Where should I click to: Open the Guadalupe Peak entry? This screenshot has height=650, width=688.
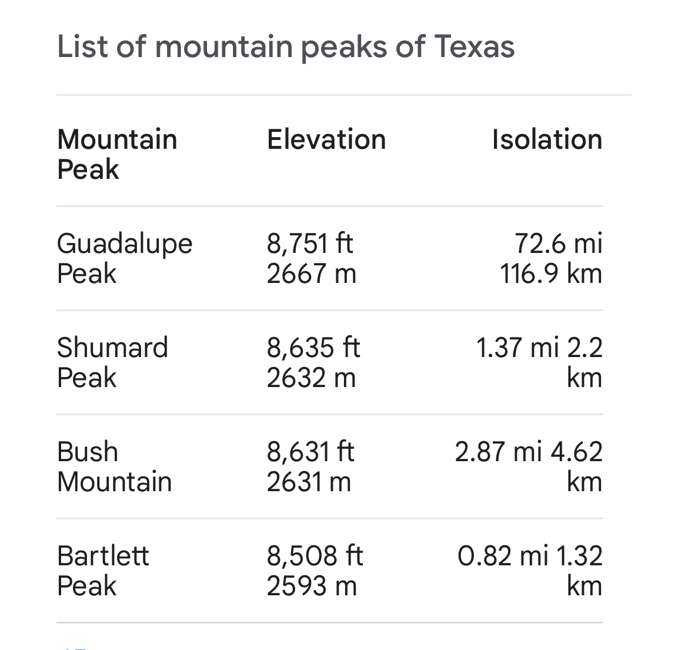click(125, 258)
